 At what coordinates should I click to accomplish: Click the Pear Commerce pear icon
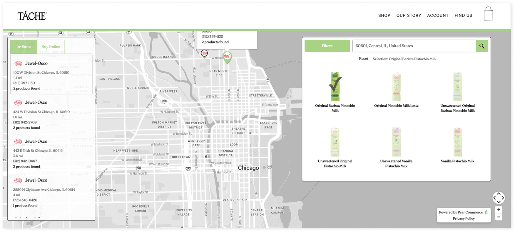486,212
